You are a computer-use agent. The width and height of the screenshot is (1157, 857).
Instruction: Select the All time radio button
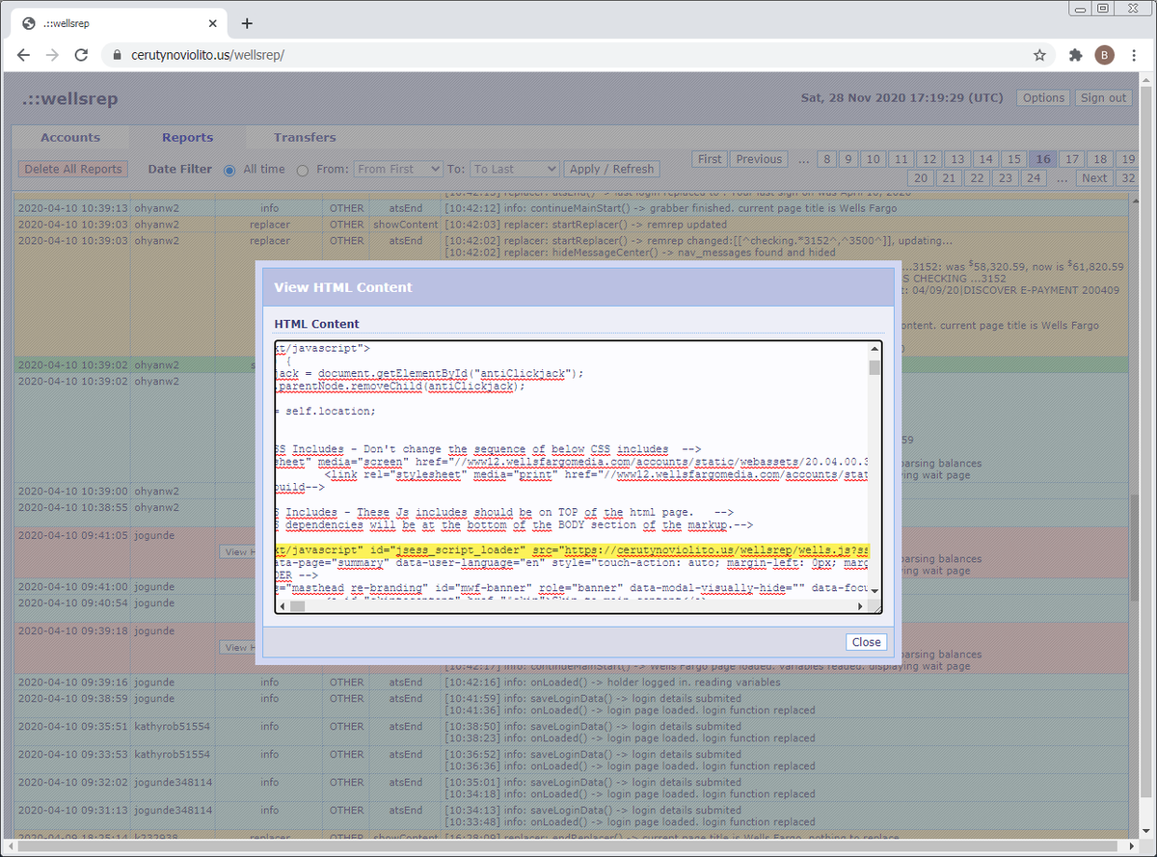tap(229, 169)
